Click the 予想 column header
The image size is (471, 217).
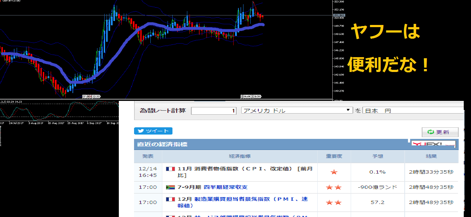pyautogui.click(x=378, y=157)
